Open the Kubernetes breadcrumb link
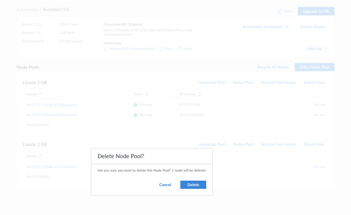 click(28, 10)
